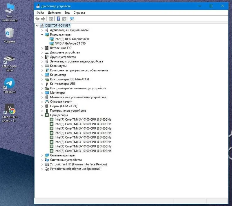The image size is (232, 206).
Task: Click the Клавиатуры keyboard icon
Action: pyautogui.click(x=47, y=66)
